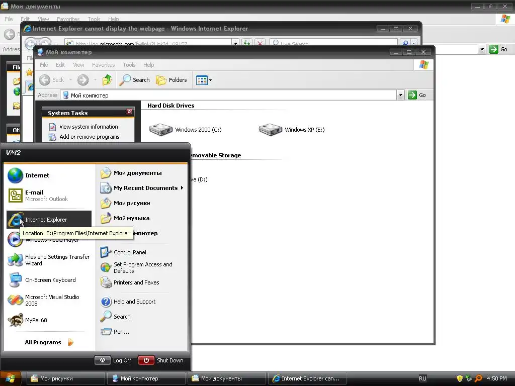Launch Microsoft Visual Studio 2008

49,300
